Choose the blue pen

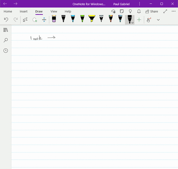(x=73, y=19)
